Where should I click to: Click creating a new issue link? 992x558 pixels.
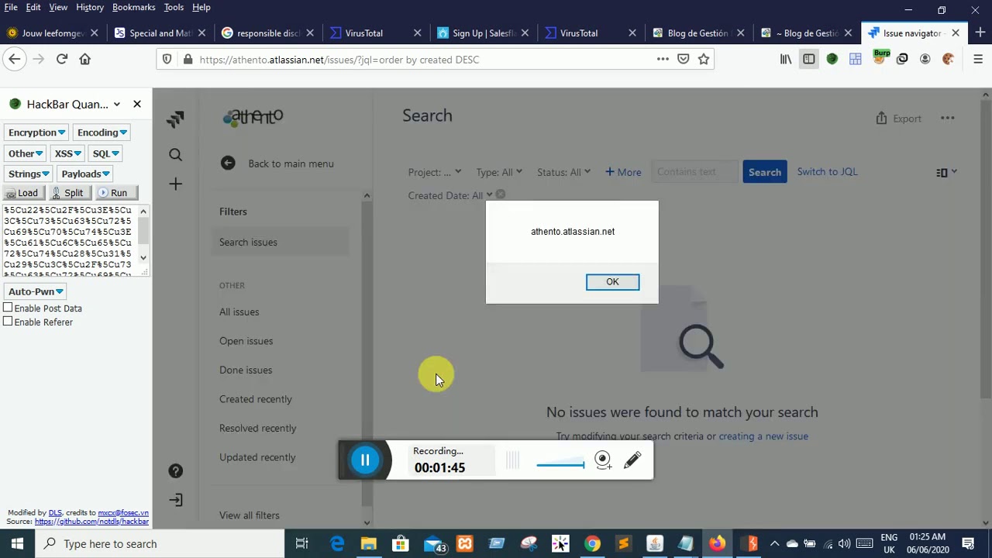pyautogui.click(x=763, y=436)
